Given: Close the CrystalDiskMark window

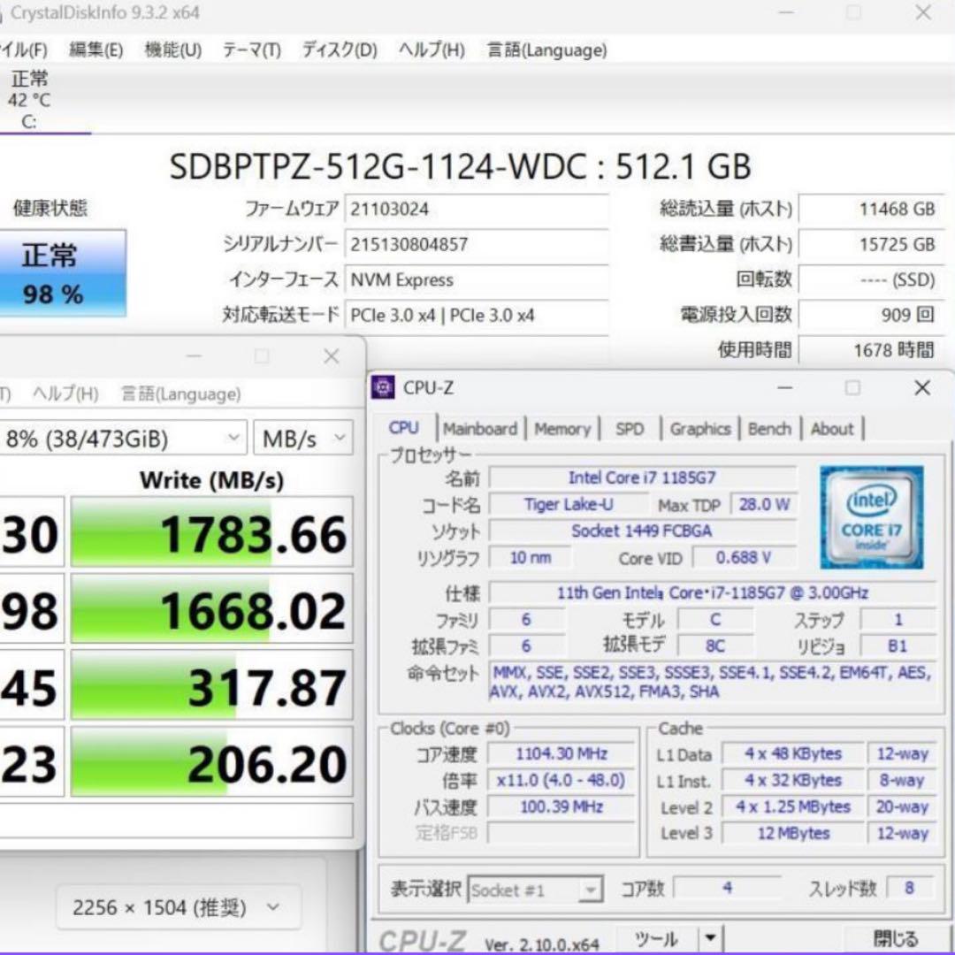Looking at the screenshot, I should 332,356.
